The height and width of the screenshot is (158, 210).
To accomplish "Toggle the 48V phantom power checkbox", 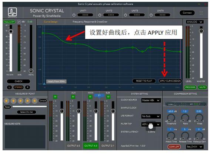I will (x=19, y=22).
